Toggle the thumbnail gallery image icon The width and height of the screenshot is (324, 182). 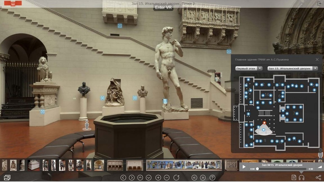[x=7, y=177]
